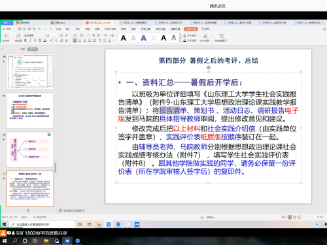Select the purple patterned WordArt A style
This screenshot has width=327, height=245.
click(x=143, y=38)
